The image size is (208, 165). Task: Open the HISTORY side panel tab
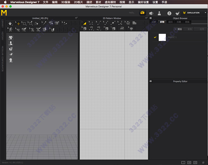click(x=2, y=36)
